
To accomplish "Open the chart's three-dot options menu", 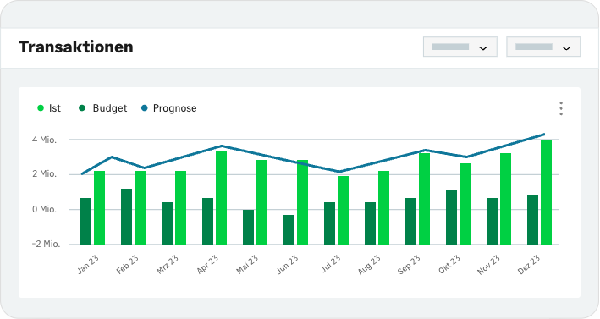I will pos(561,108).
